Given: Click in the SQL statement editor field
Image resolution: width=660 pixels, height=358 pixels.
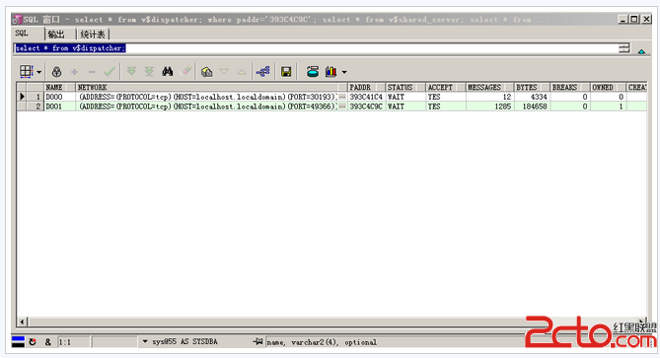Looking at the screenshot, I should click(x=316, y=48).
